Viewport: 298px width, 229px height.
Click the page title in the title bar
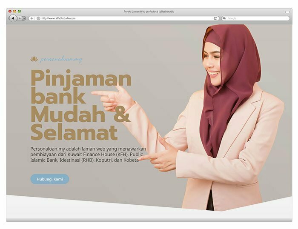point(149,11)
